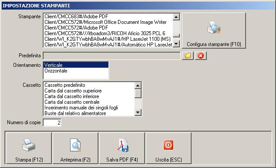Select Carta dal cassetto centrale

89,102
